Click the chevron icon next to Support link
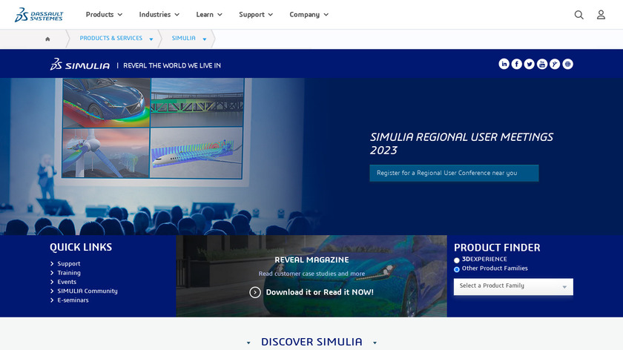Screen dimensions: 623x350 tap(52, 263)
